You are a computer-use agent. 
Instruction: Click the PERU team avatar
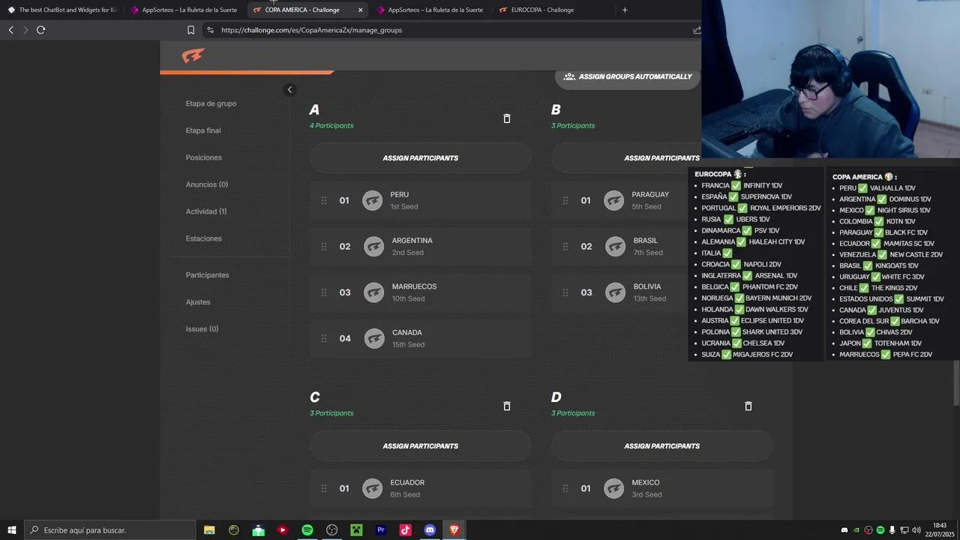coord(373,200)
